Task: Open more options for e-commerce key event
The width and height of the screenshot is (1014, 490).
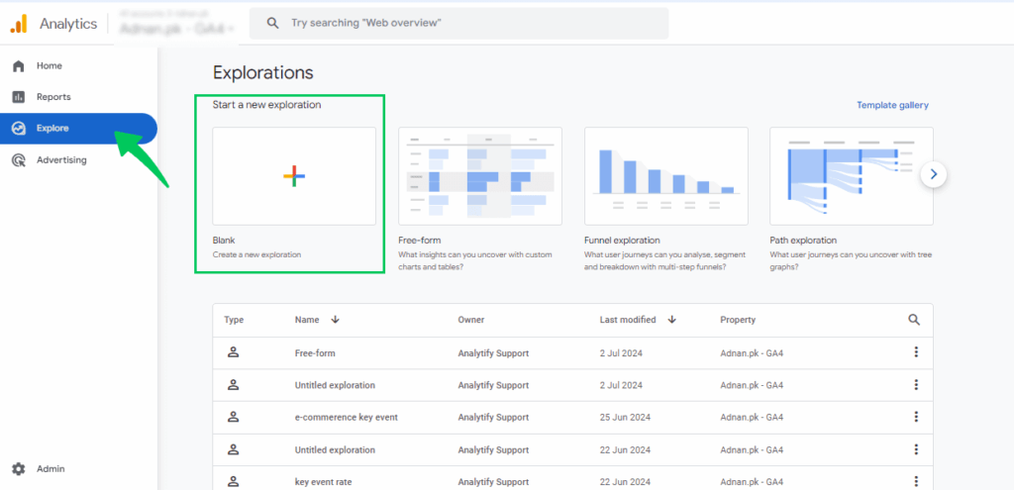Action: pos(916,417)
